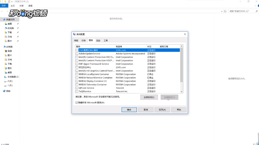This screenshot has width=259, height=145.
Task: Click the services list scroll down arrow
Action: point(181,92)
